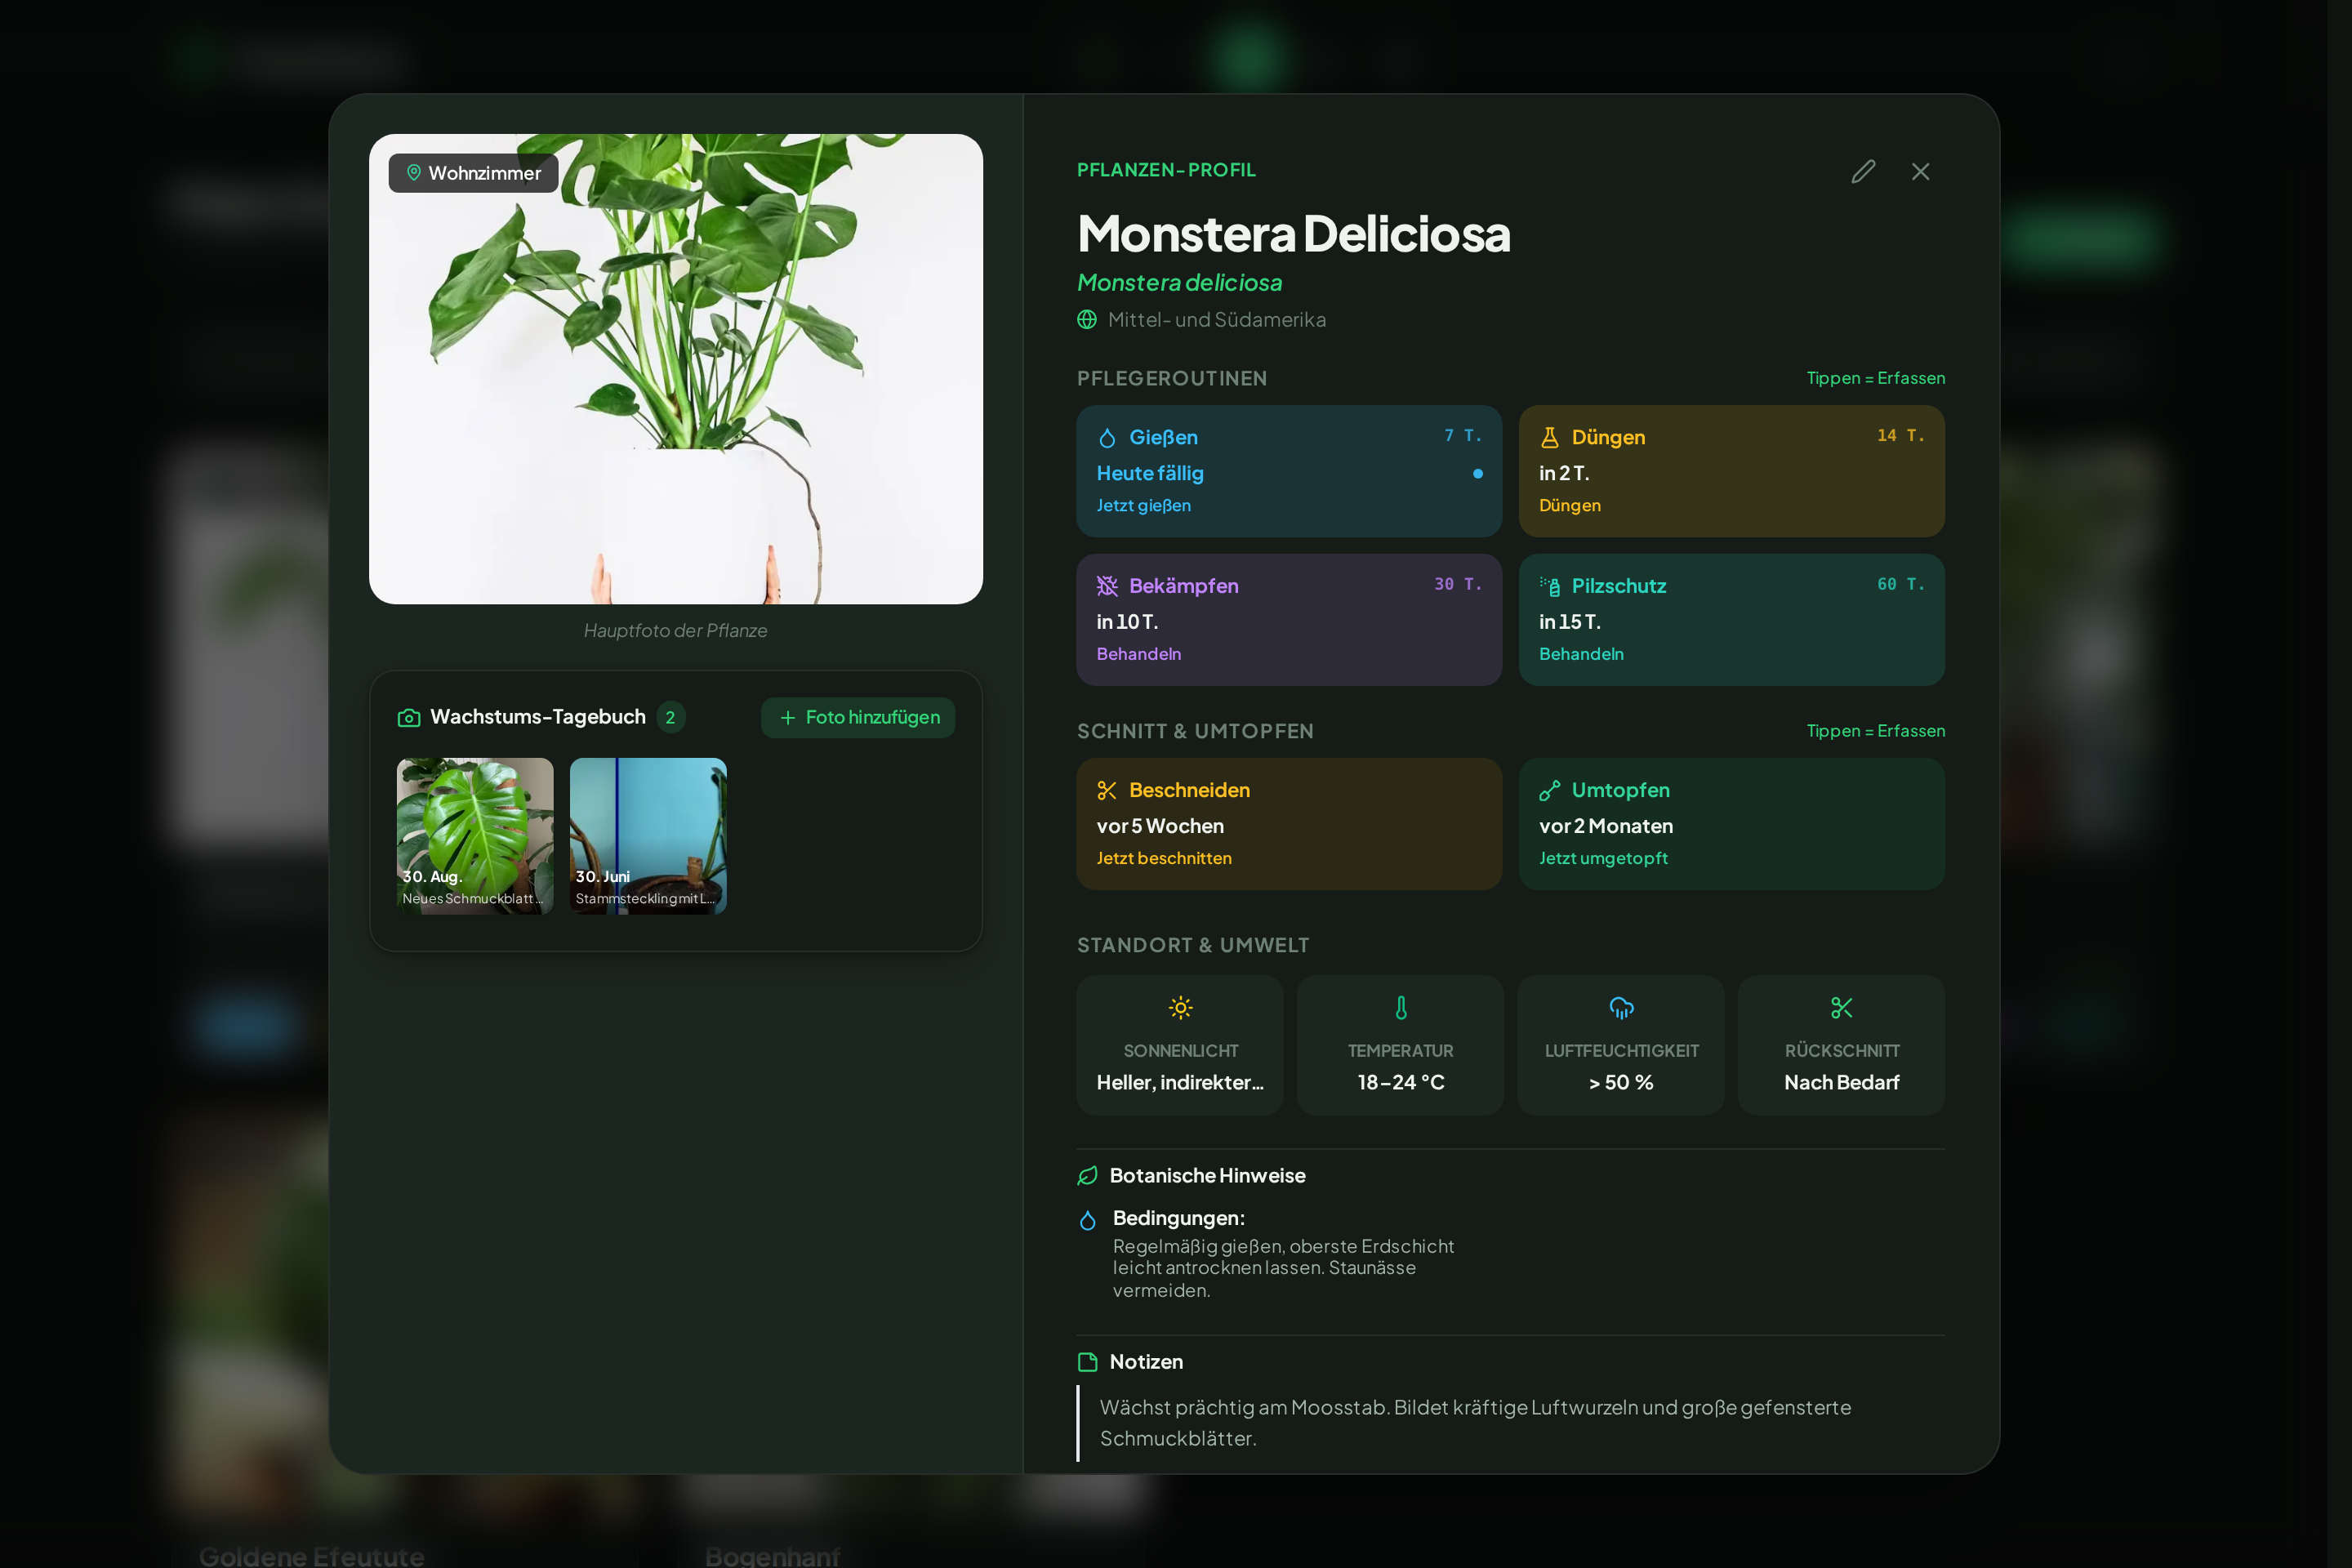
Task: Click the camera icon beside Wachstums-Tagebuch
Action: tap(409, 717)
